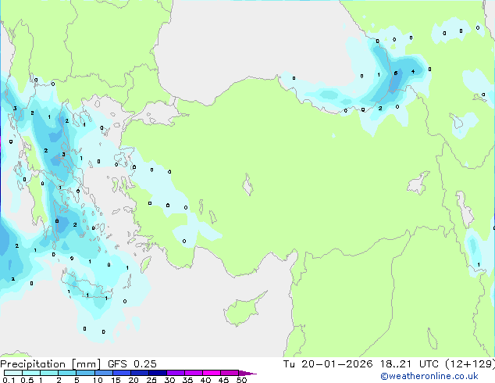Click the 20 mm dark blue legend swatch

(x=140, y=373)
